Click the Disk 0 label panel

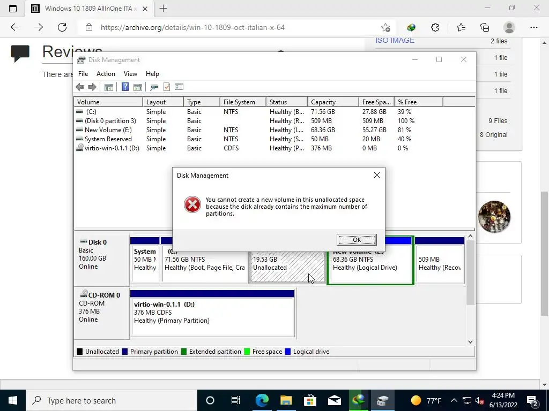101,259
